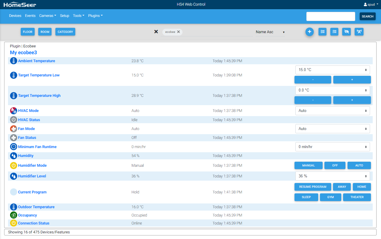
Task: Click the Occupancy green house icon
Action: pos(13,215)
